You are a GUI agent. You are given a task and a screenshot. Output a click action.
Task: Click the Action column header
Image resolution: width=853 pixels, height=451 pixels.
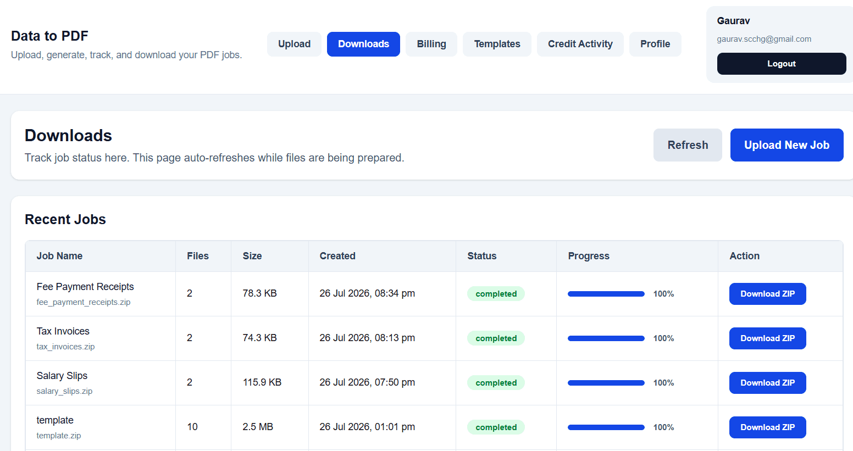(x=744, y=256)
